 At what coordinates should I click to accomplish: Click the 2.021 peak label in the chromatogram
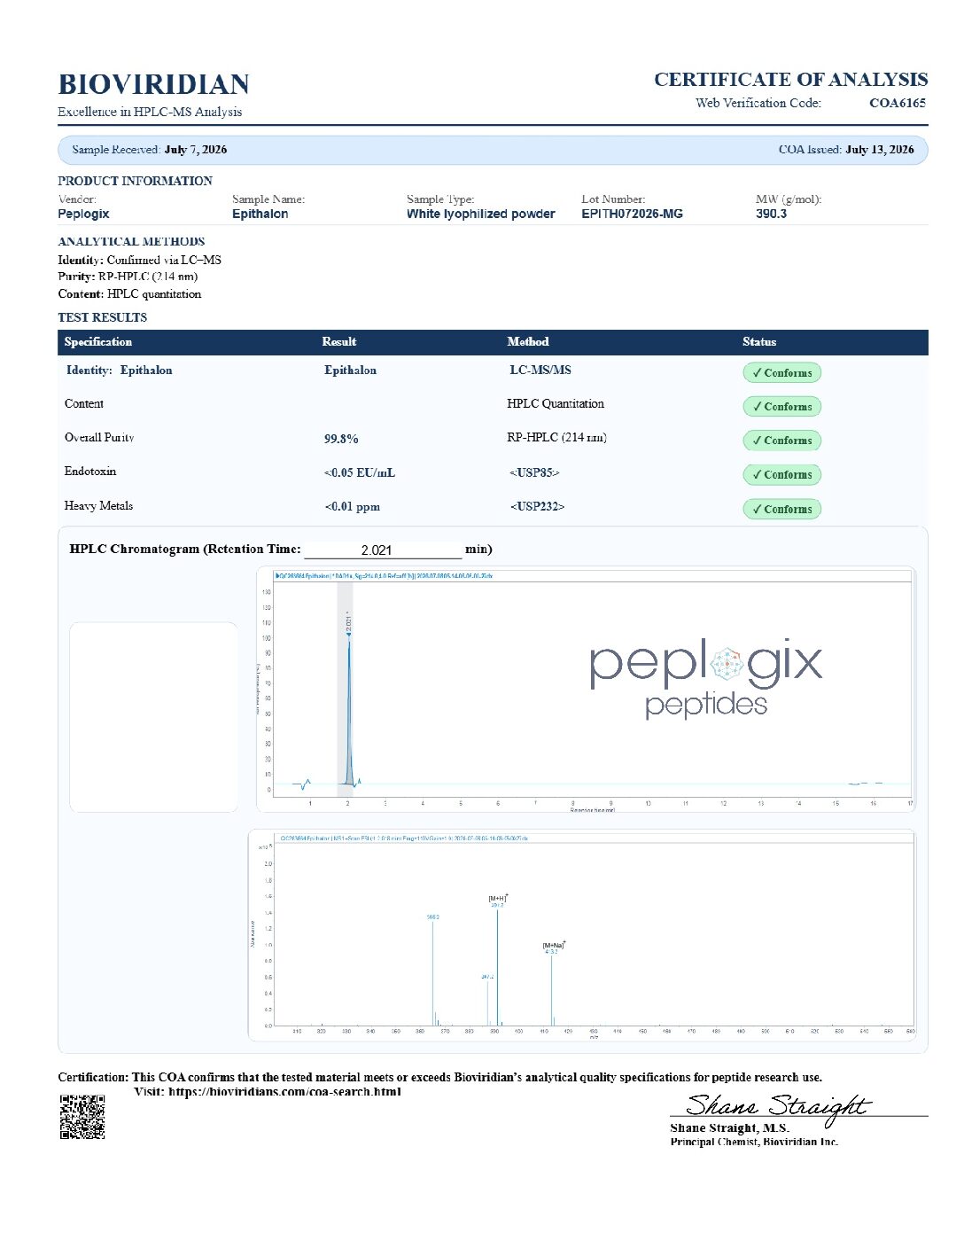click(x=349, y=623)
